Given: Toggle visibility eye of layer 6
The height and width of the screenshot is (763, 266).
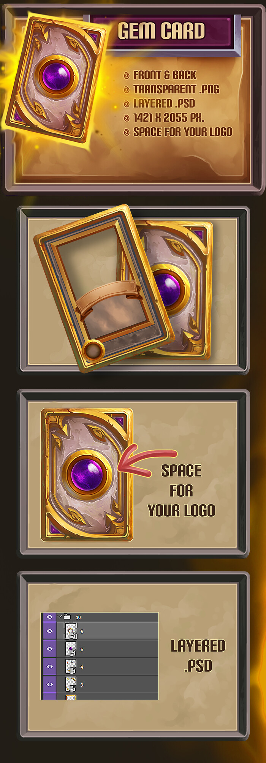Looking at the screenshot, I should [x=50, y=631].
